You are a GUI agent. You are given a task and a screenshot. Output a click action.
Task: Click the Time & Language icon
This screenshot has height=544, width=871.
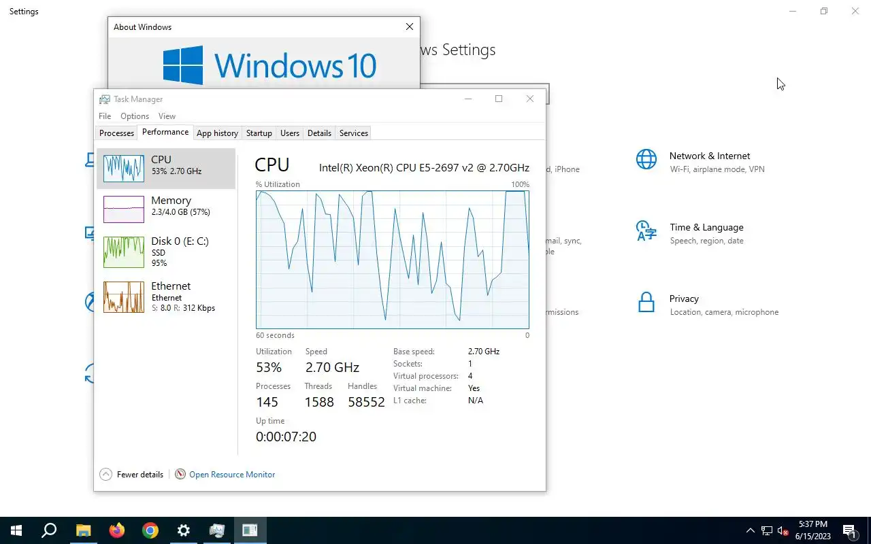646,231
